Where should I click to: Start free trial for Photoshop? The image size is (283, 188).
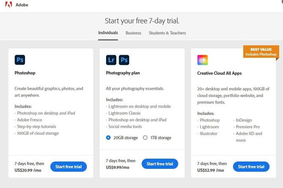[68, 166]
